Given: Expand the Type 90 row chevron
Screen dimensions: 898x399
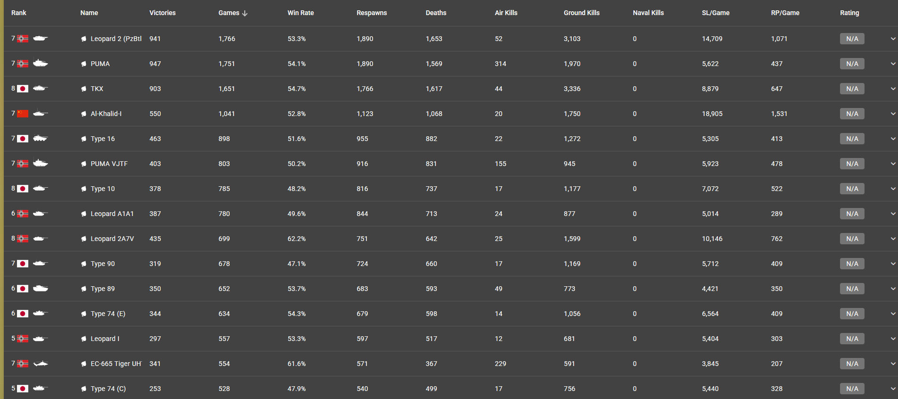Looking at the screenshot, I should [x=893, y=264].
